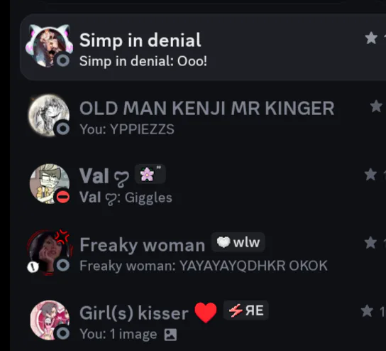Image resolution: width=386 pixels, height=351 pixels.
Task: Click the star icon beside OLD MAN KENJI
Action: pyautogui.click(x=376, y=107)
